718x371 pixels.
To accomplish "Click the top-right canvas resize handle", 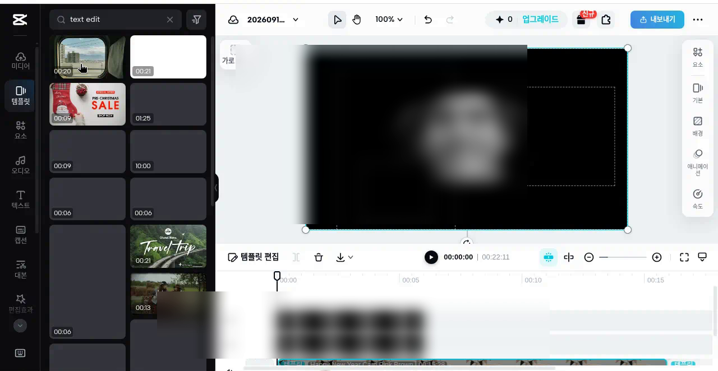I will click(x=628, y=48).
